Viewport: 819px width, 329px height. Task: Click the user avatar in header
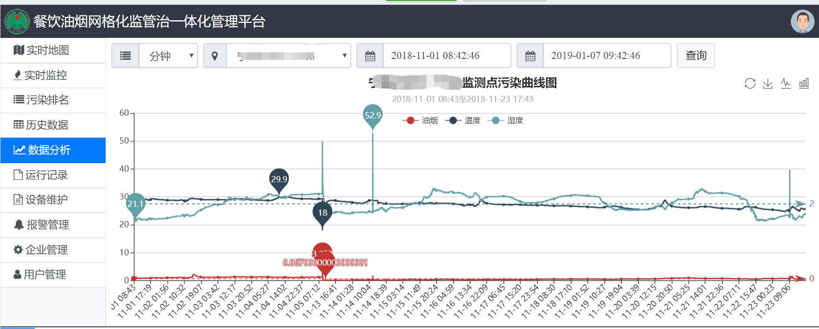tap(802, 22)
